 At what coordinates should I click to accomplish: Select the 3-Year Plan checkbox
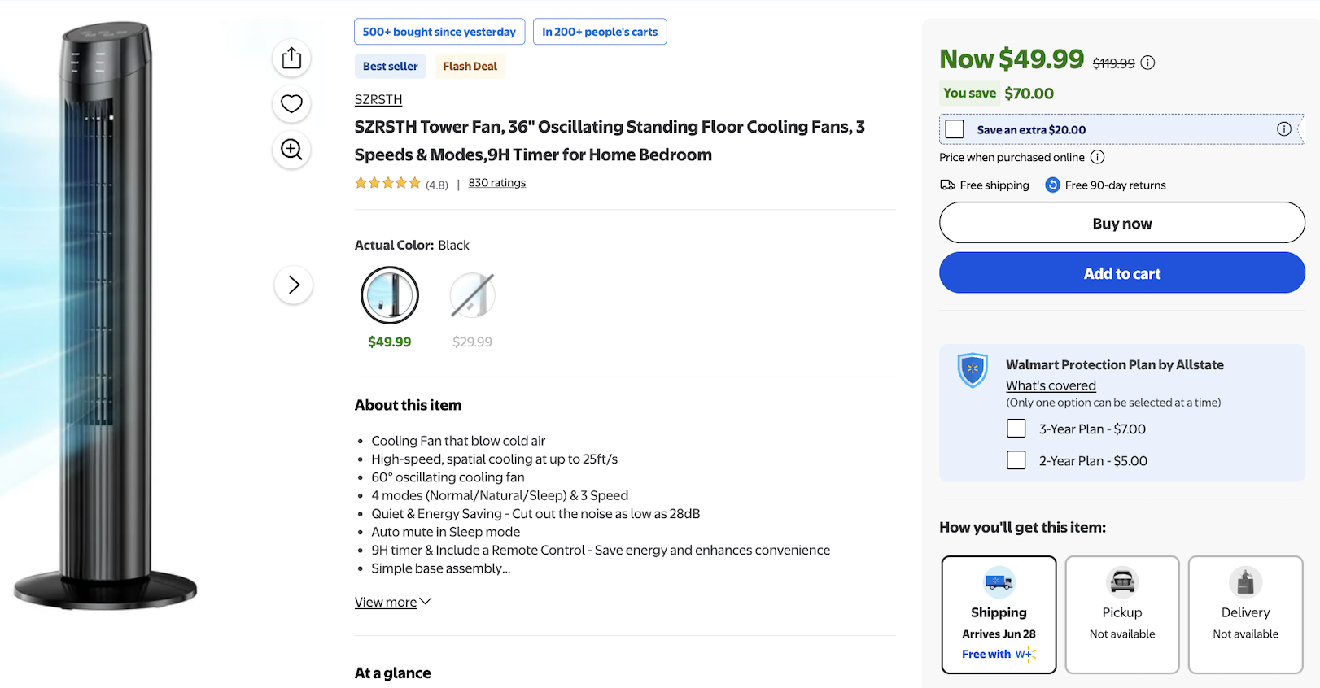pos(1016,429)
